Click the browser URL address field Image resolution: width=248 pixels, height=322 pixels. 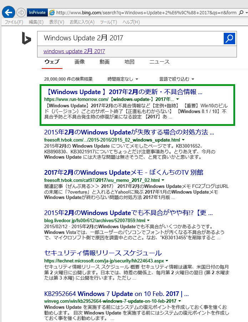tap(146, 13)
